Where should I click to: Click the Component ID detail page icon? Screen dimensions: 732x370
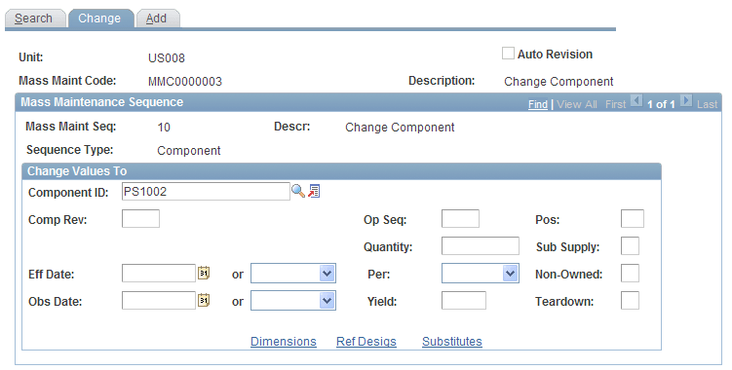(x=314, y=191)
